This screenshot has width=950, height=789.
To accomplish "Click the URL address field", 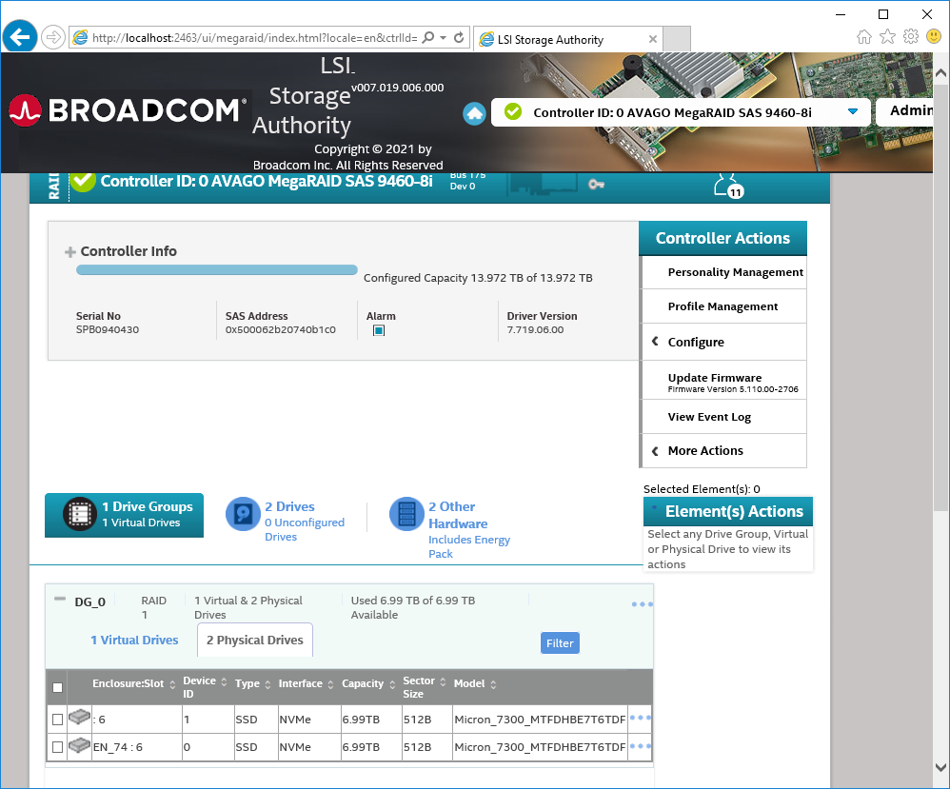I will (254, 37).
